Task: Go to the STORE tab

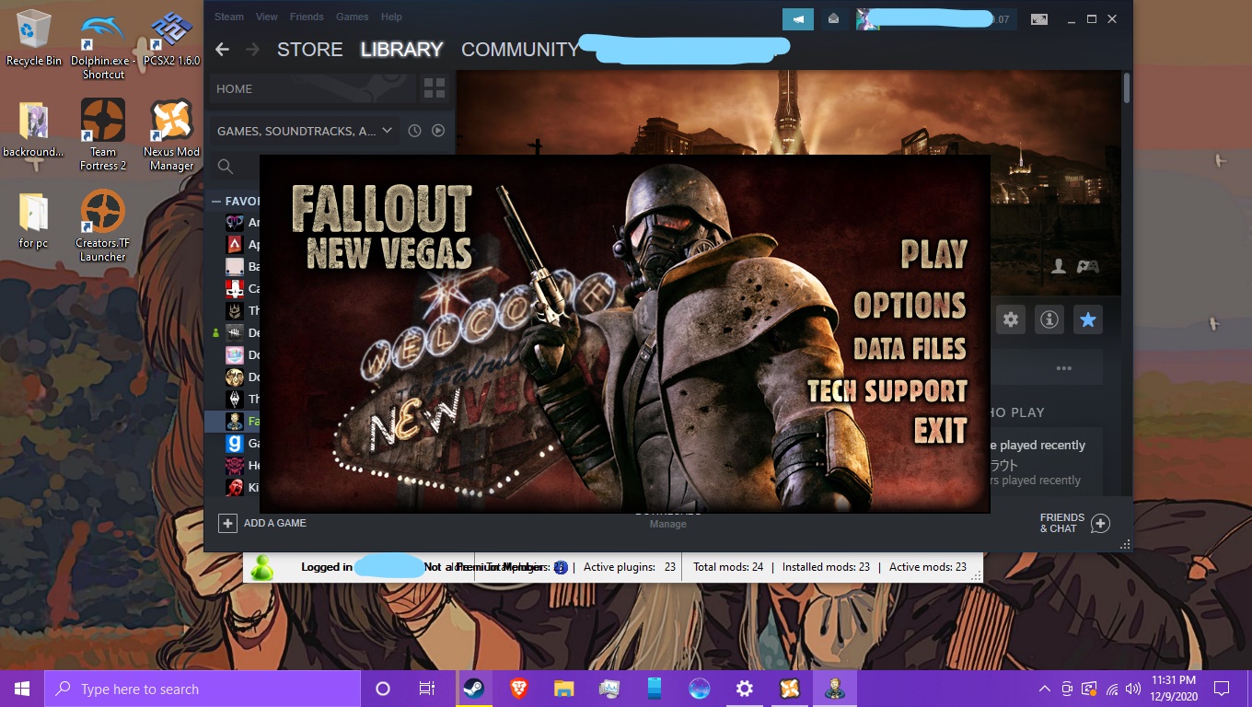Action: coord(309,50)
